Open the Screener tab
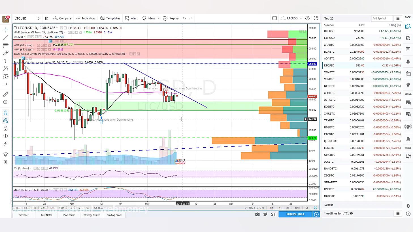 pos(24,215)
